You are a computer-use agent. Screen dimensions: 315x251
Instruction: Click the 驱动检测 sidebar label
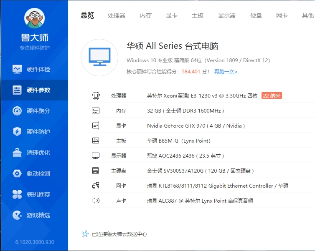(x=38, y=173)
